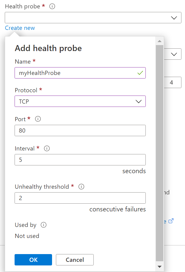Click the Unhealthy threshold input field
185x272 pixels.
click(x=80, y=198)
